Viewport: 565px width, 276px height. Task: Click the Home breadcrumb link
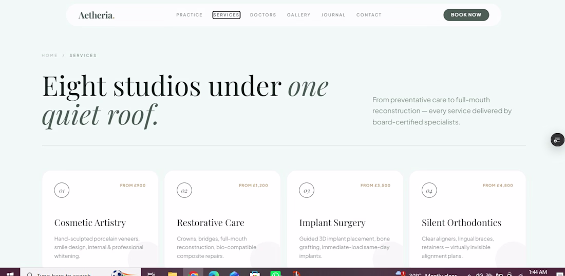pyautogui.click(x=50, y=55)
